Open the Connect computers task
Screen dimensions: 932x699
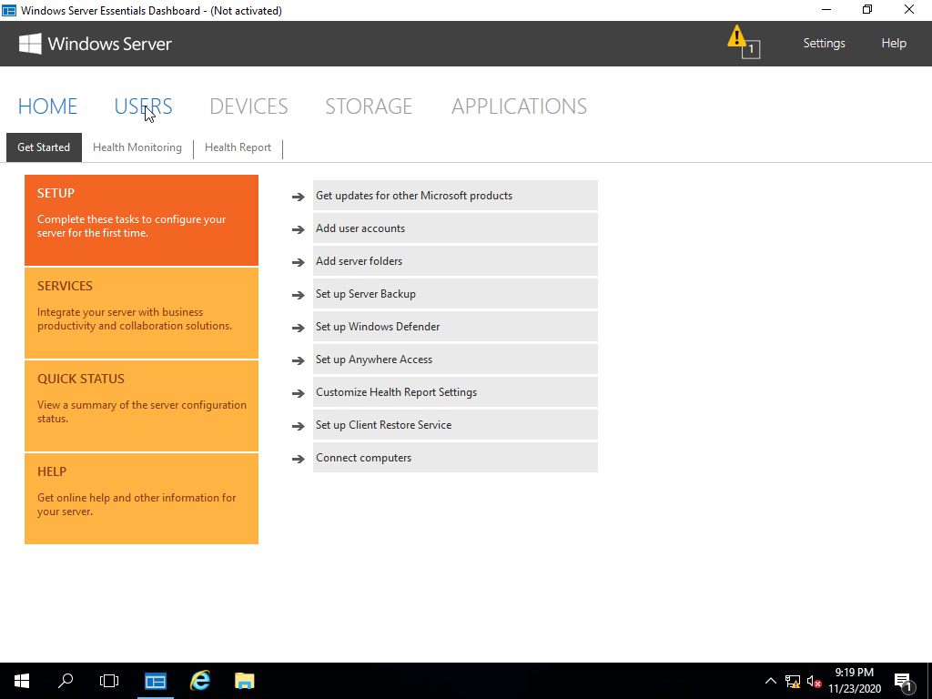coord(455,458)
